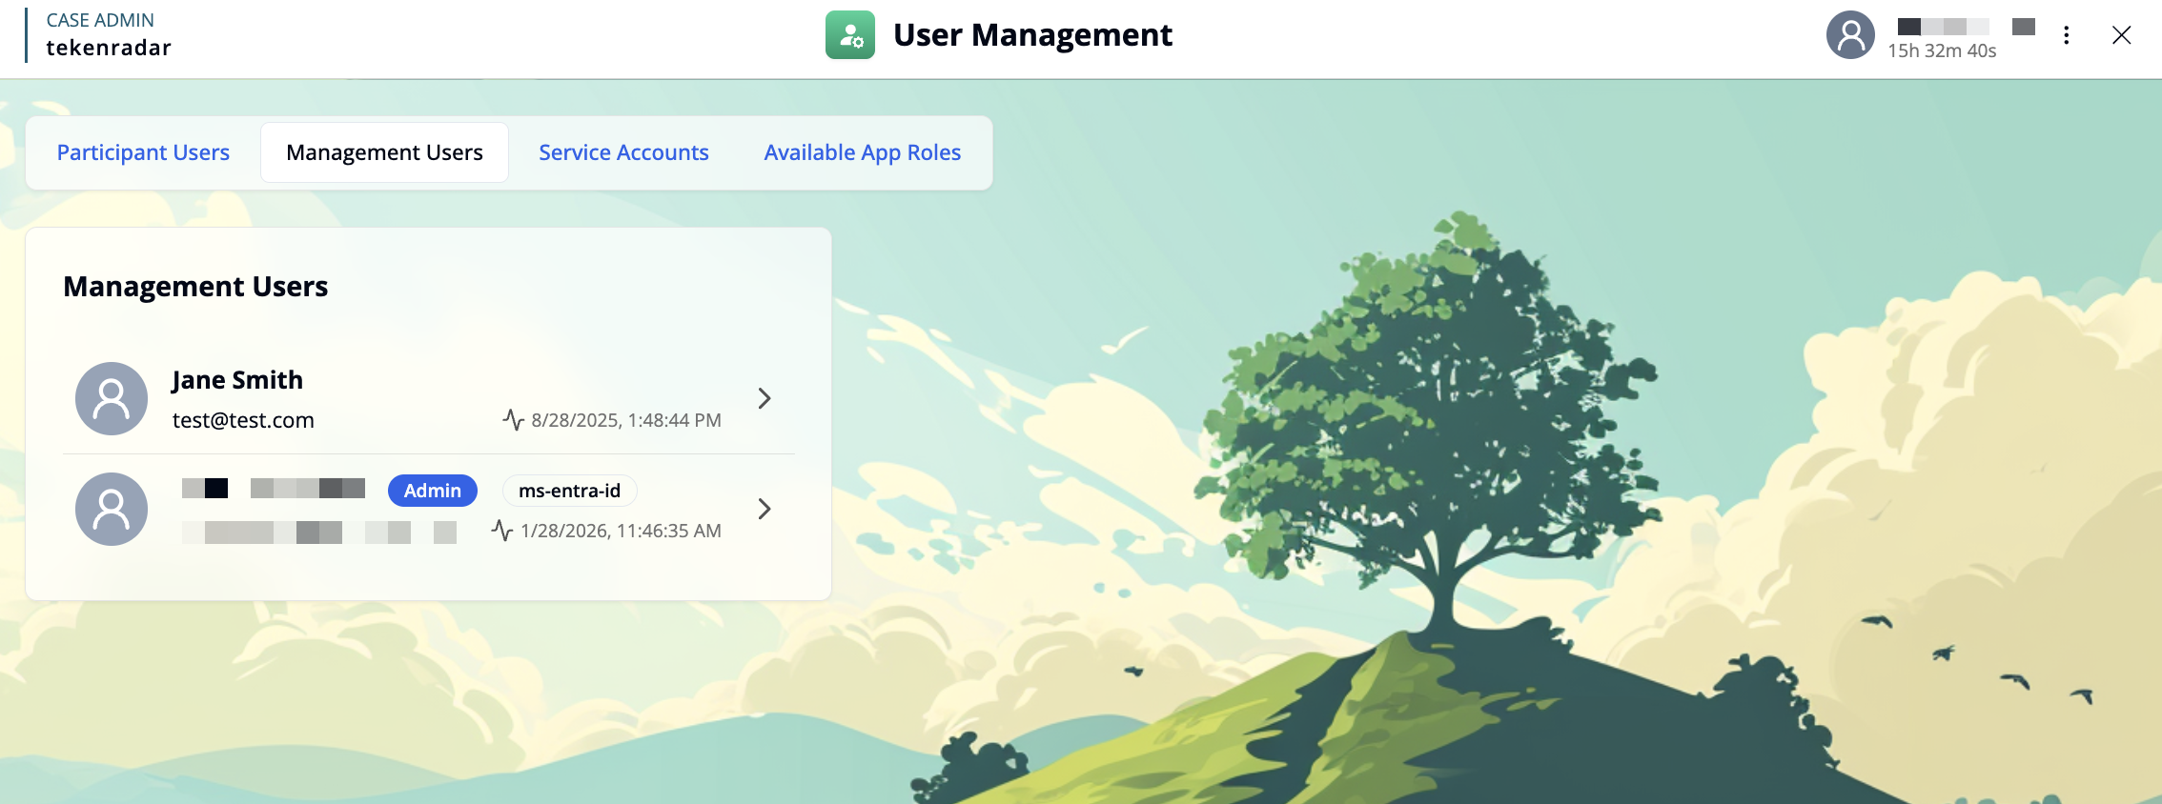
Task: Click the 8/28/2025, 1:48:44 PM timestamp
Action: pos(626,420)
